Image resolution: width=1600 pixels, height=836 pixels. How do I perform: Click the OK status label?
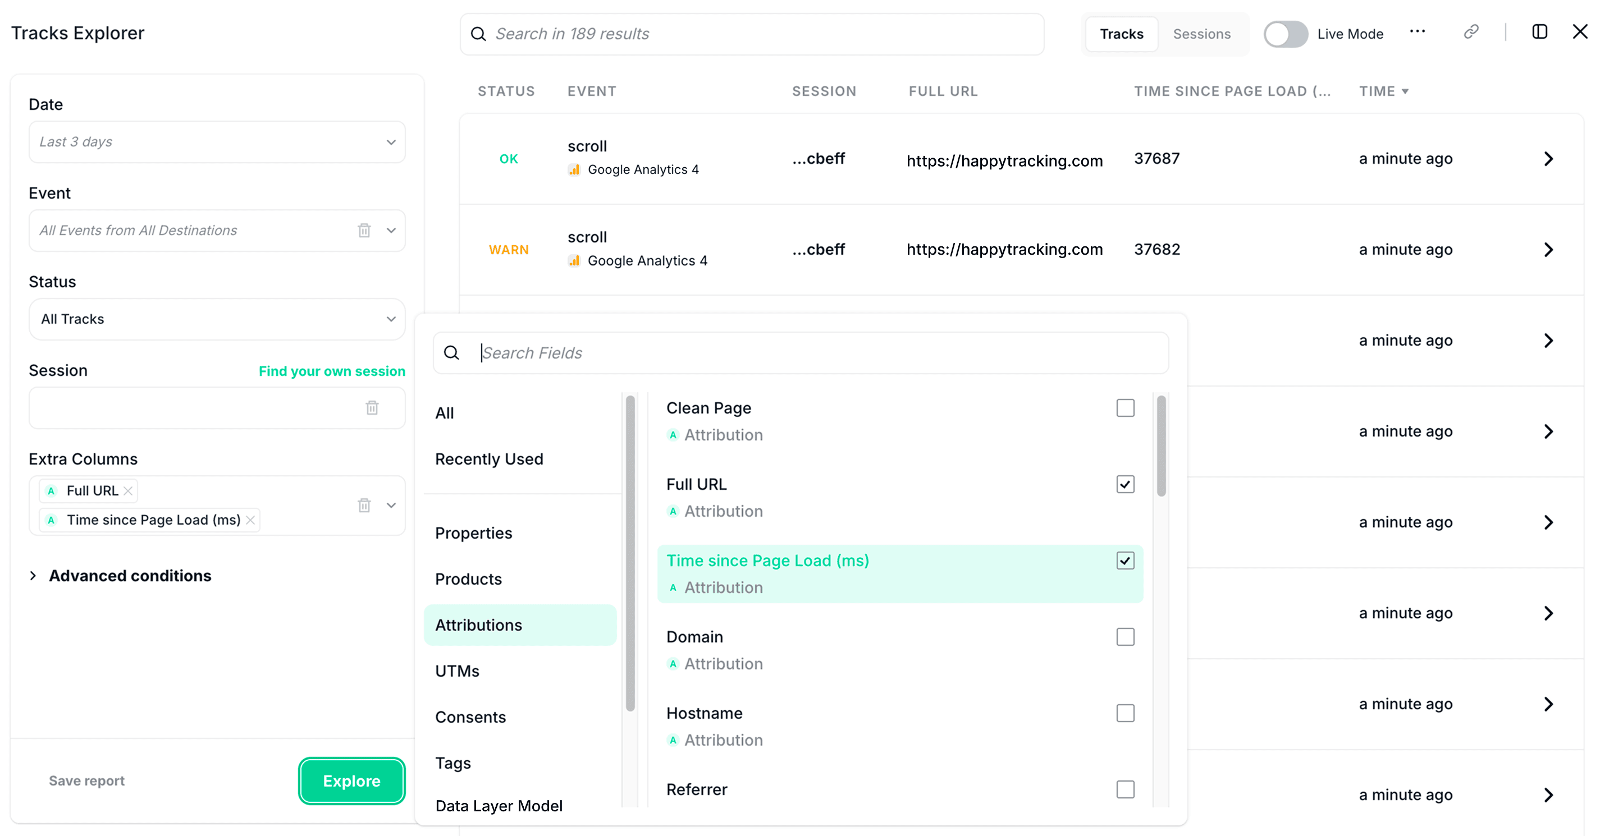[509, 159]
